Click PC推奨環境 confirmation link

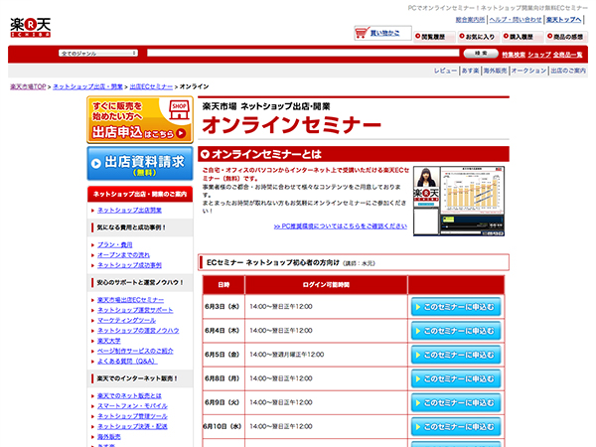(x=341, y=226)
